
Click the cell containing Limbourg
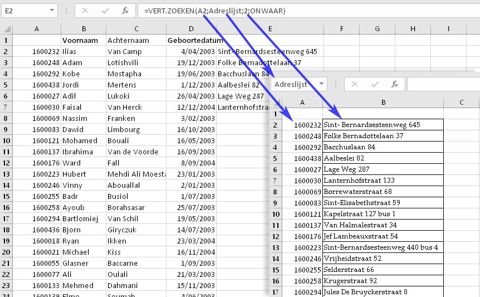click(x=136, y=129)
